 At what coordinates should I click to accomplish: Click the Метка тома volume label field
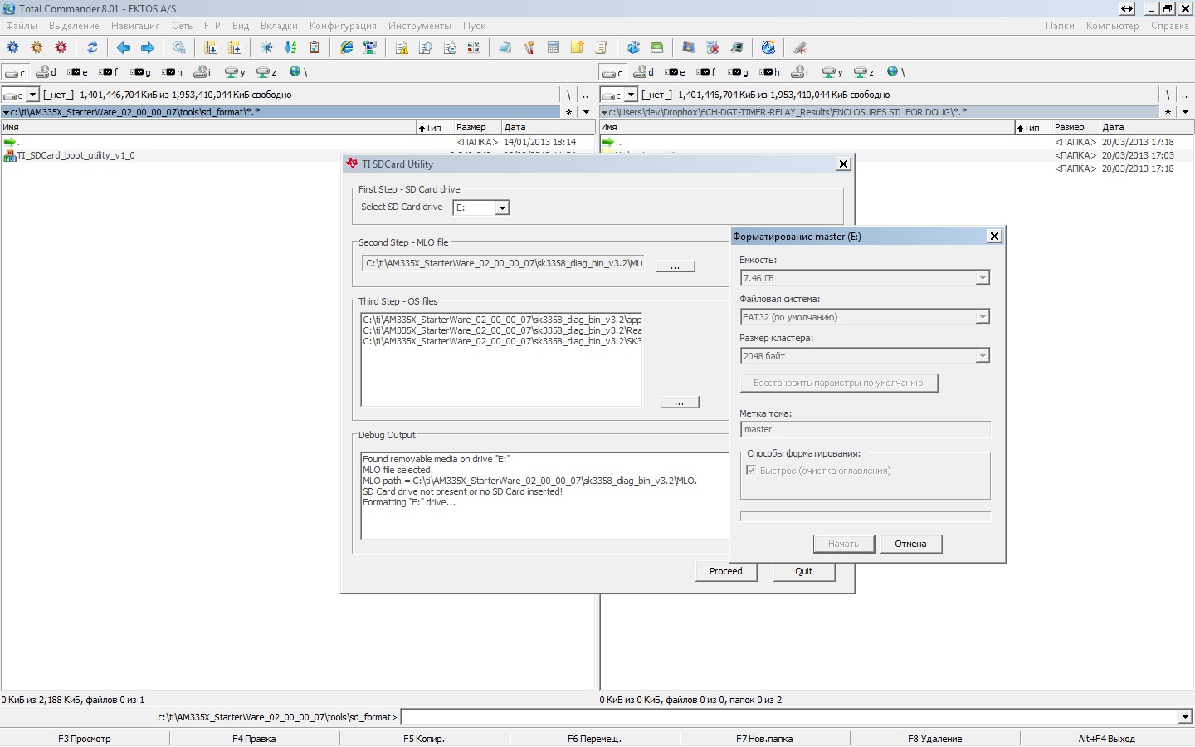[866, 429]
